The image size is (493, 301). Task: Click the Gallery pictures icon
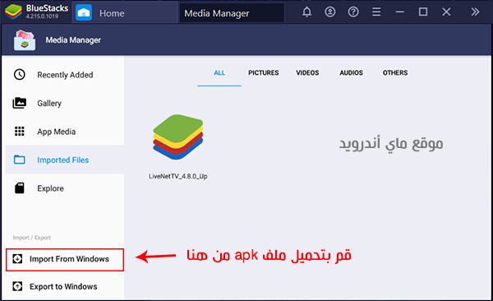[20, 103]
